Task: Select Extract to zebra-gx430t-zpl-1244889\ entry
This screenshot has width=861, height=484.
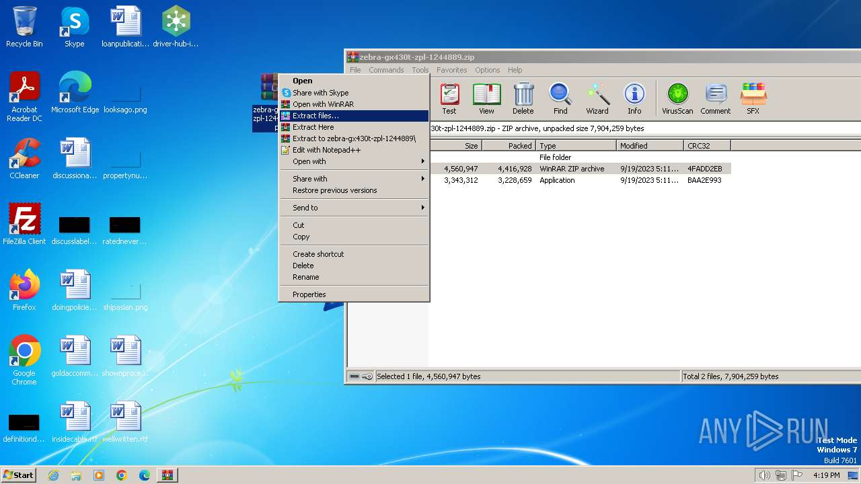Action: pos(354,138)
